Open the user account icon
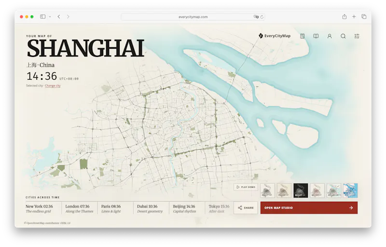The image size is (386, 247). point(330,36)
